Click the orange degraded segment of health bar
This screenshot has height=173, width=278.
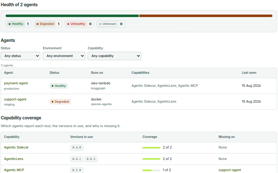[x=206, y=16]
